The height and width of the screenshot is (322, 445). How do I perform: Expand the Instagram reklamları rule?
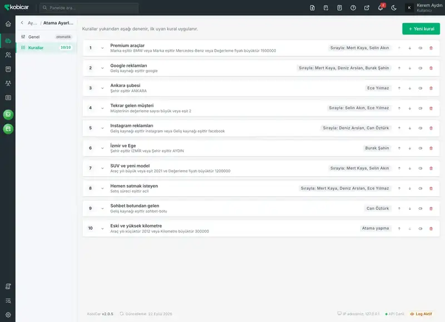(102, 128)
